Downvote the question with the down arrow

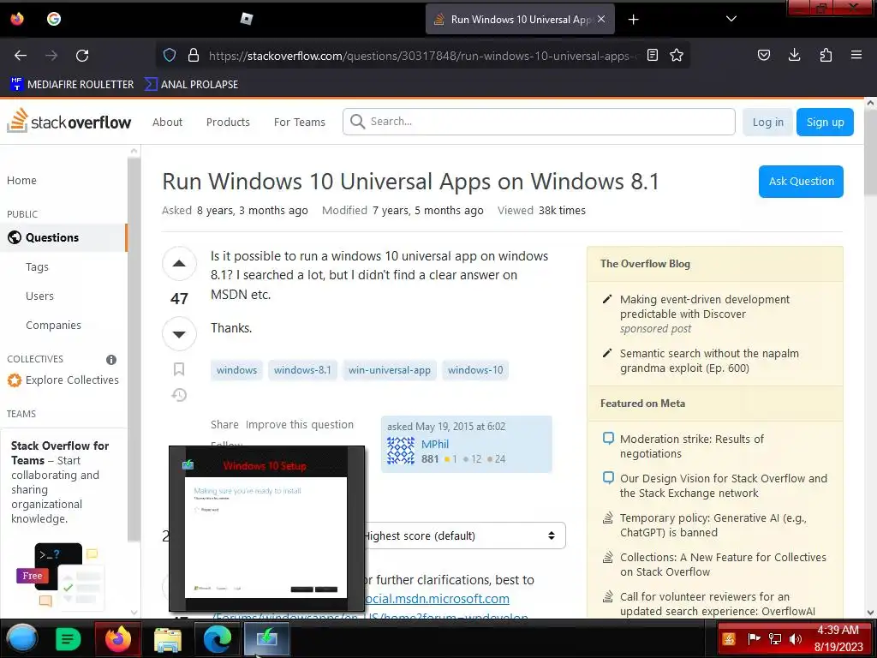(179, 334)
